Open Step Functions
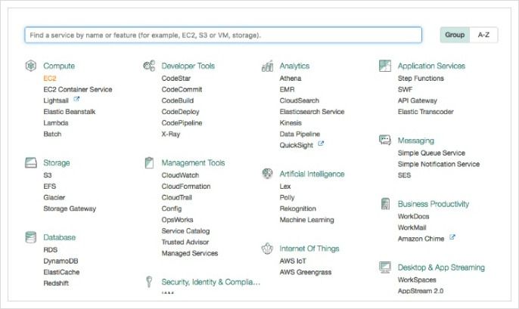The image size is (519, 309). coord(421,79)
